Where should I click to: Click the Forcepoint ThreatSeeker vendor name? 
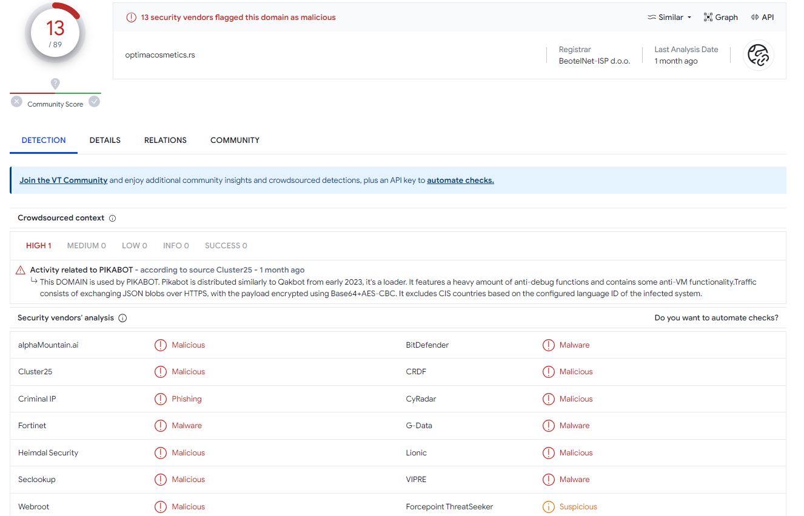pos(449,507)
